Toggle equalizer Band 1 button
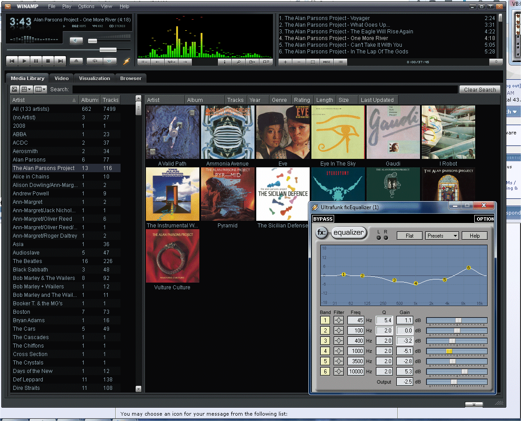The image size is (521, 421). [325, 320]
